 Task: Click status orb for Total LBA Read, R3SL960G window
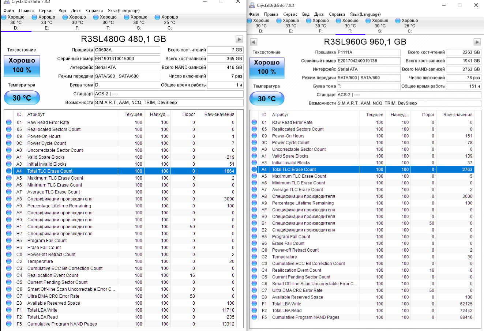(x=254, y=311)
